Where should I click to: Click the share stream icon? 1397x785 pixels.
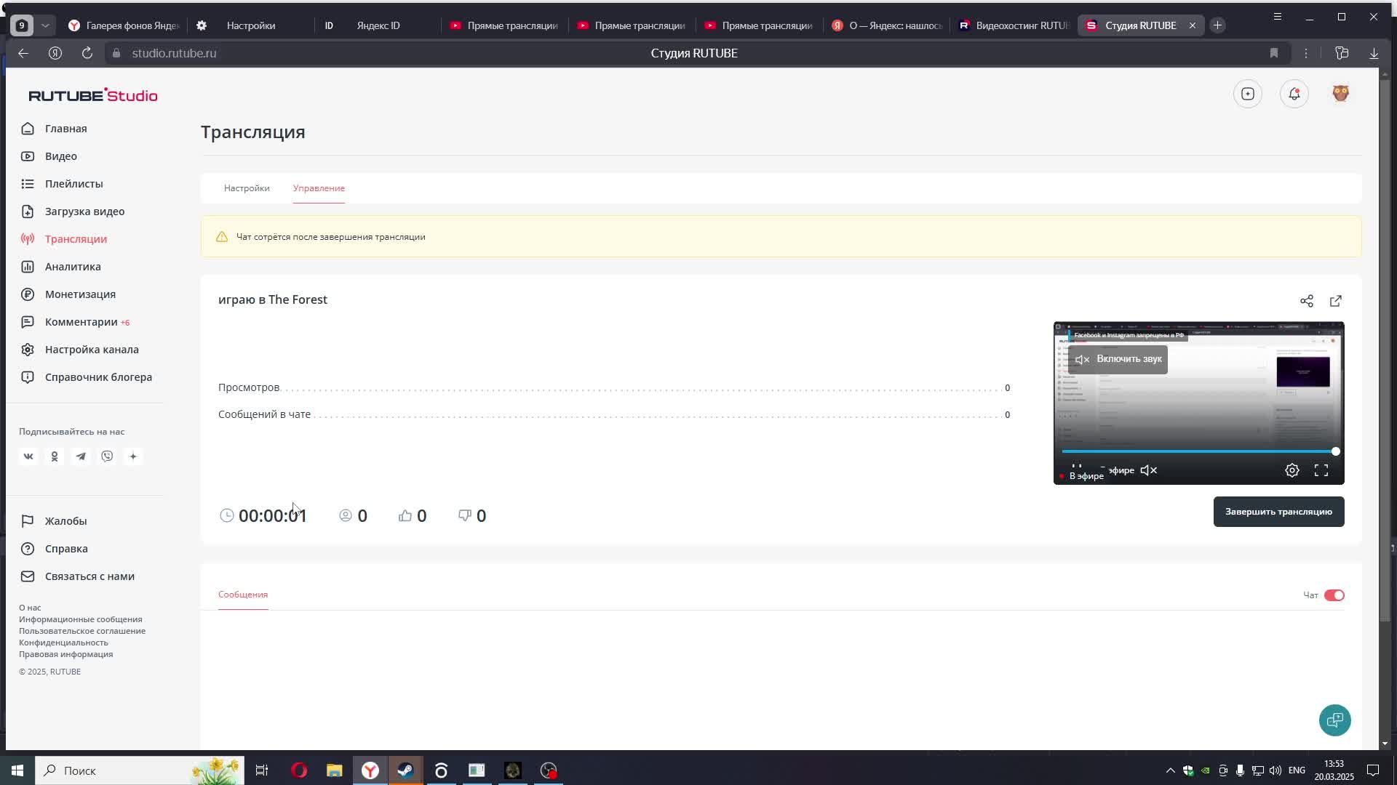[1306, 301]
